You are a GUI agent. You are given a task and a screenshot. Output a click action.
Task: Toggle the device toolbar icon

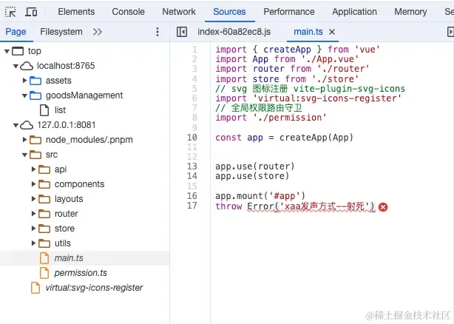click(x=31, y=12)
